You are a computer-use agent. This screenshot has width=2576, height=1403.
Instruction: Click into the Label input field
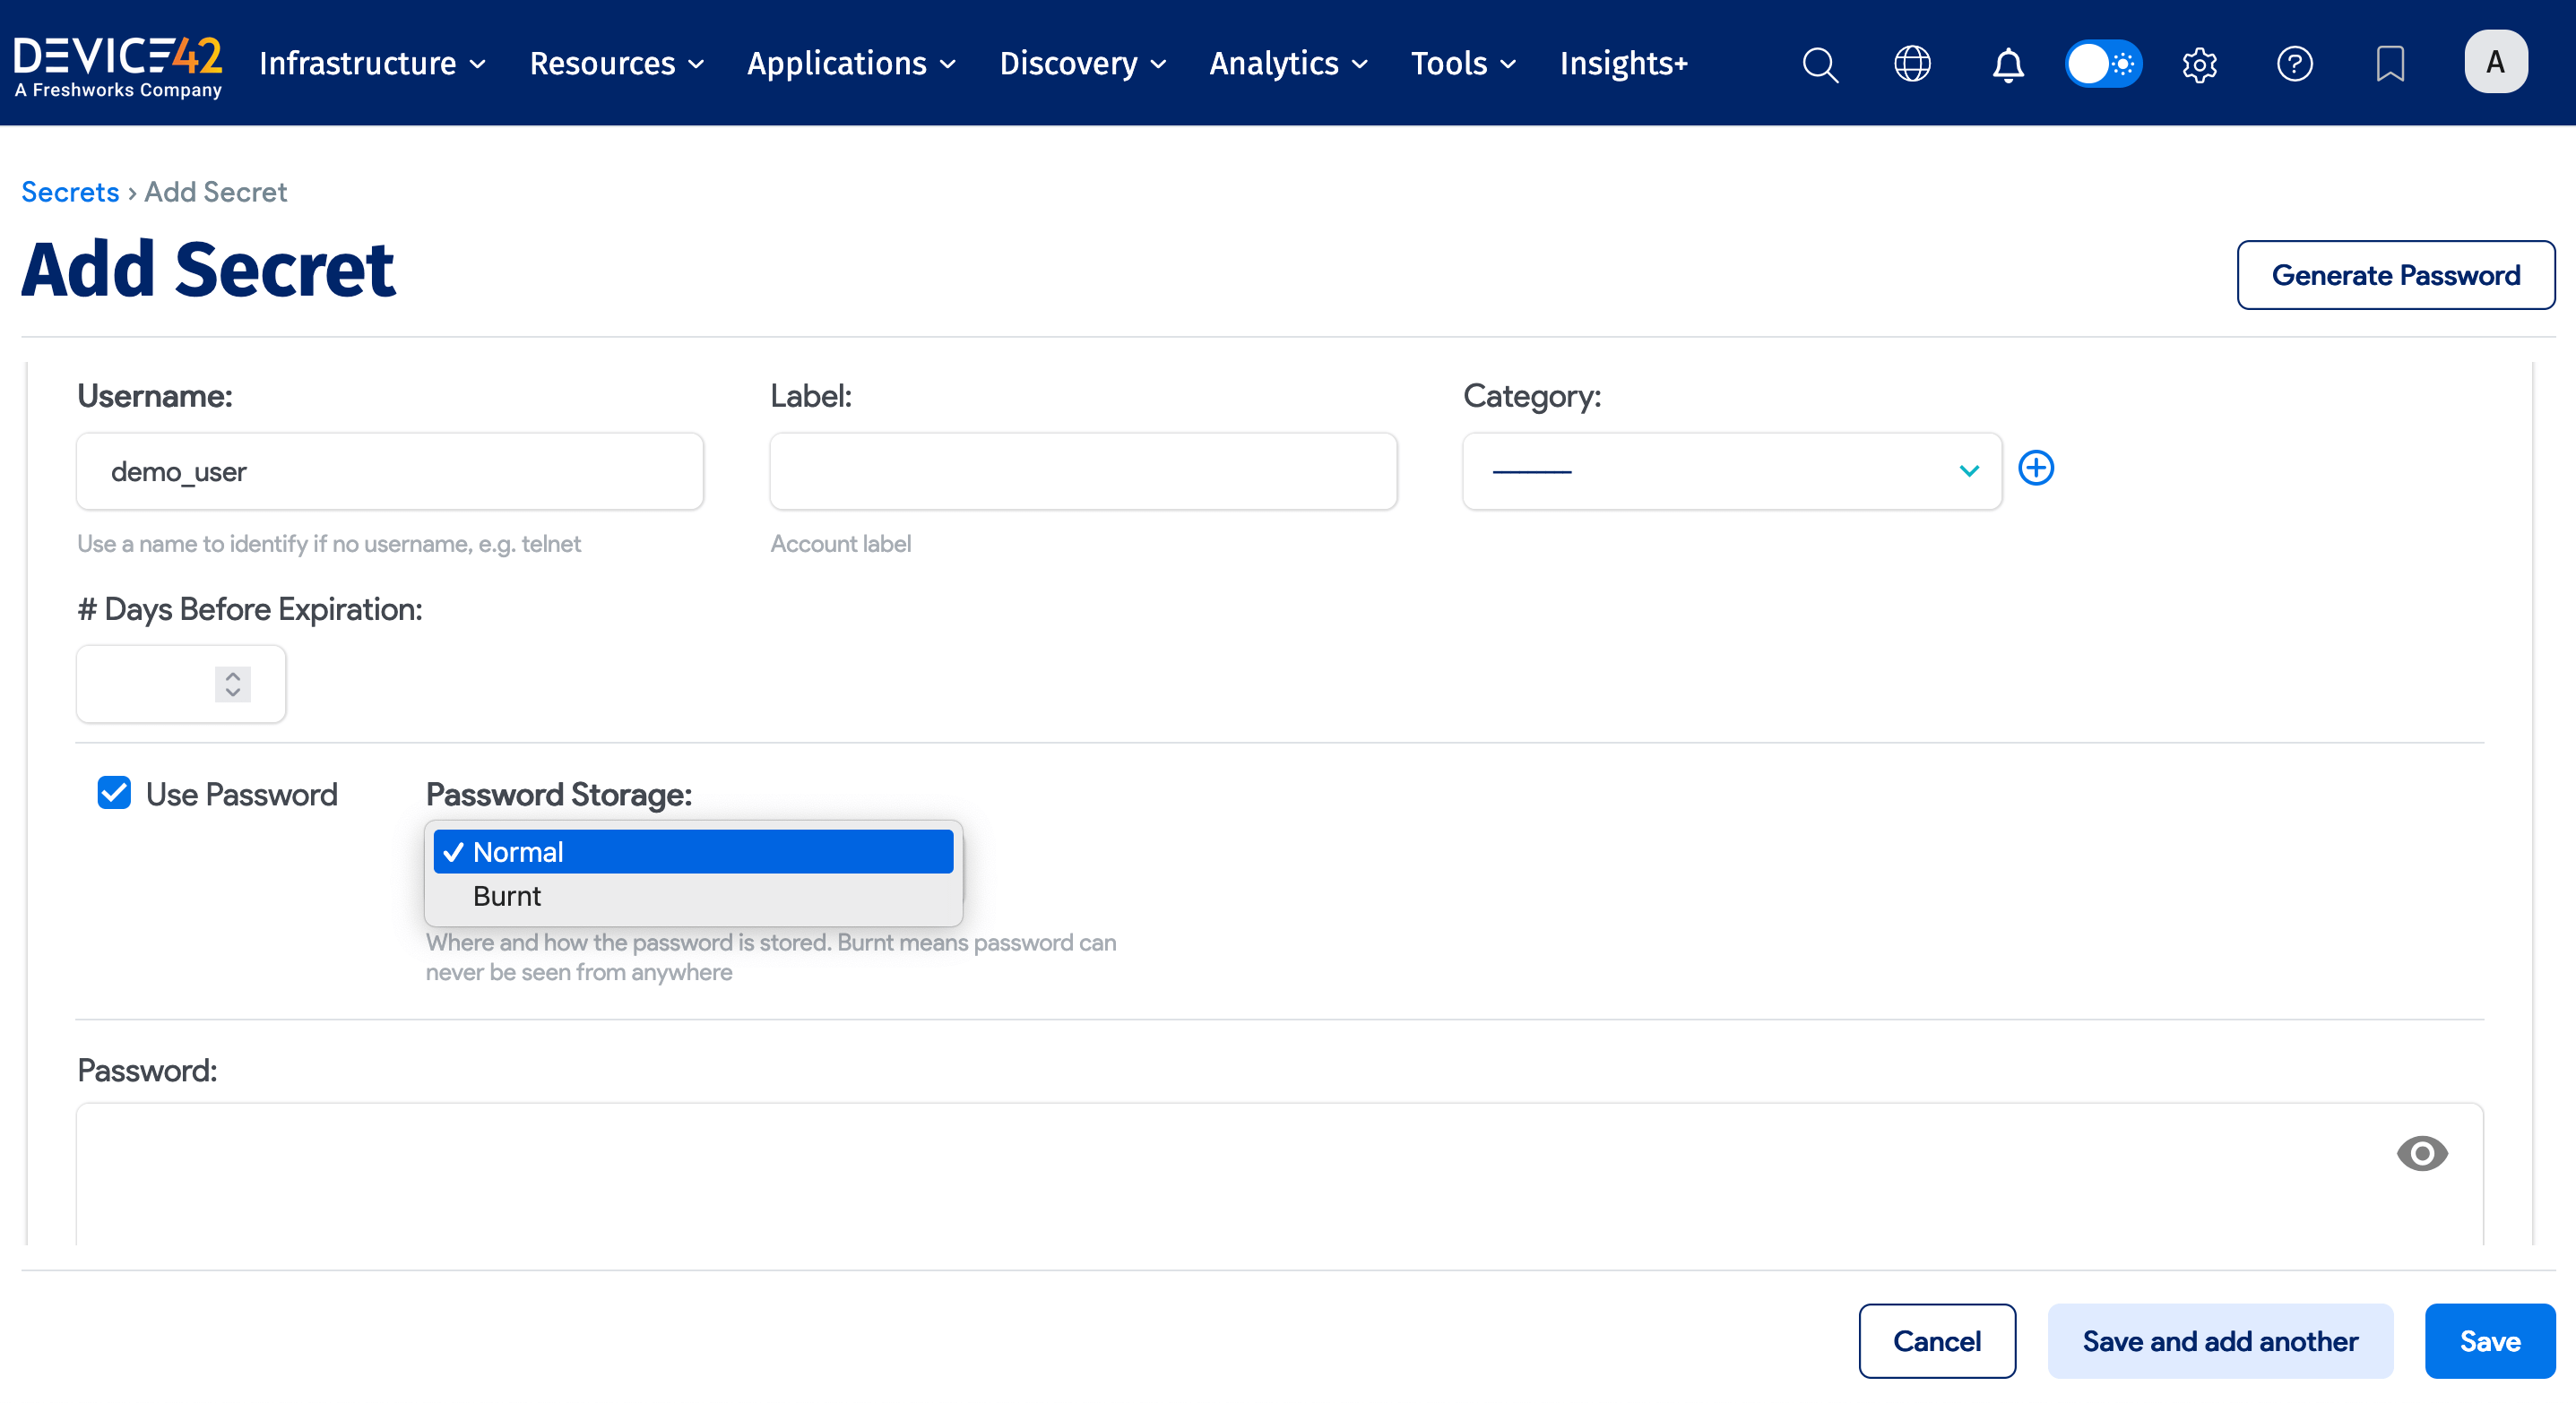pos(1083,470)
